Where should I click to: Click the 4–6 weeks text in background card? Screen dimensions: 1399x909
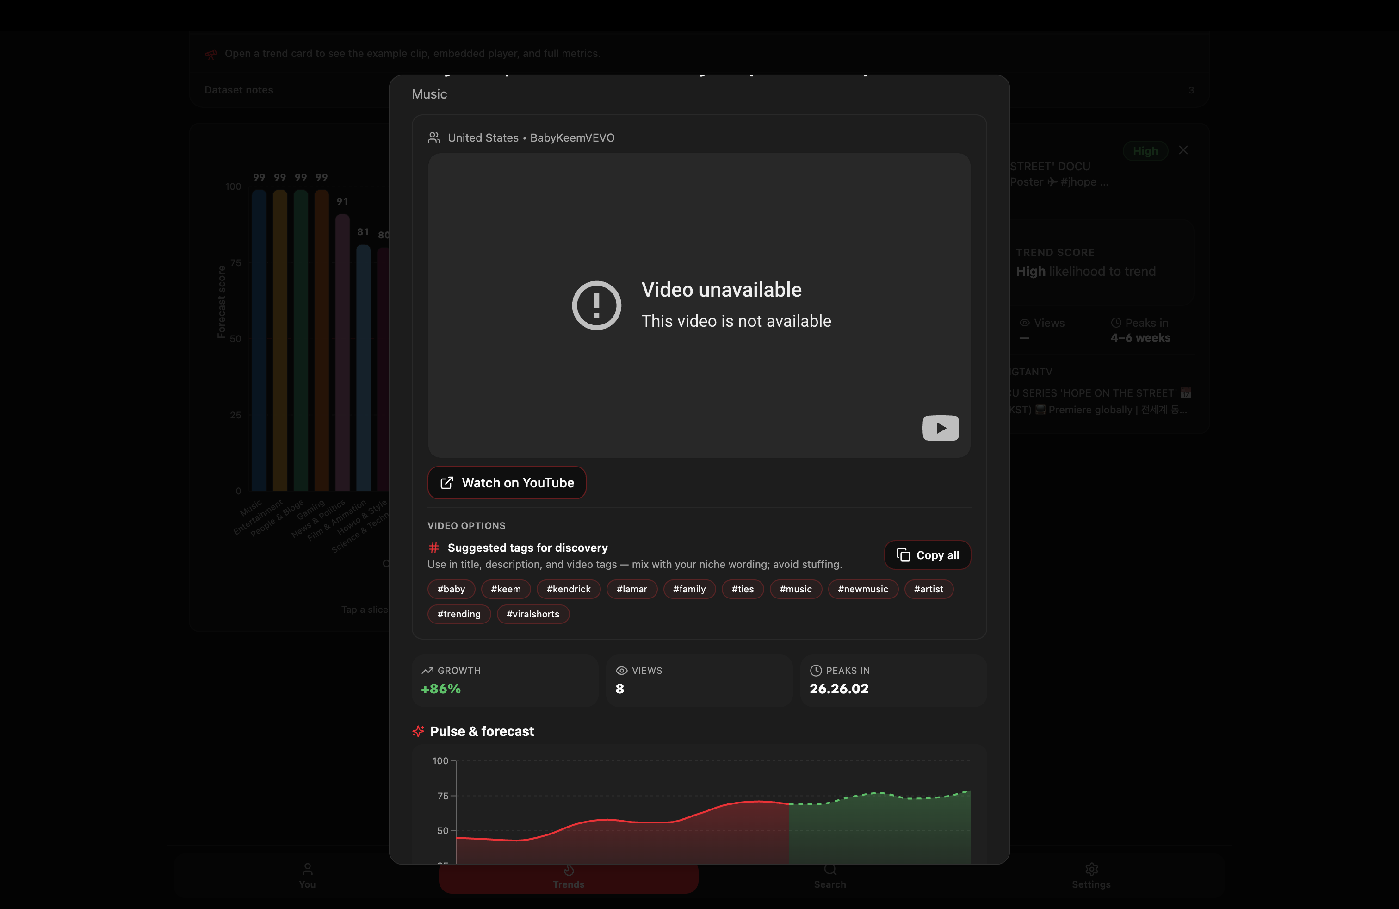pyautogui.click(x=1140, y=337)
